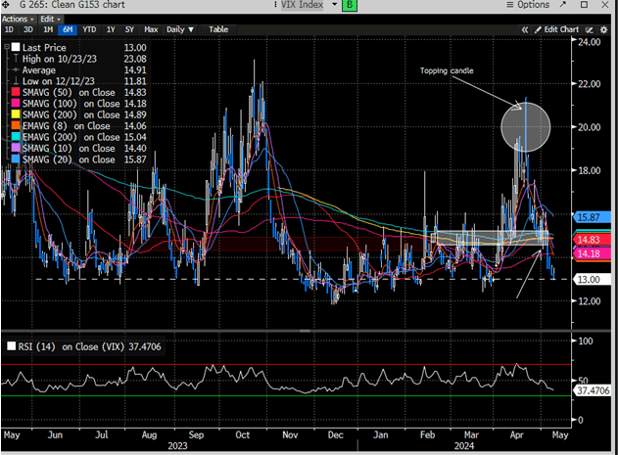This screenshot has height=455, width=618.
Task: Select the YTD time range tab
Action: point(89,29)
